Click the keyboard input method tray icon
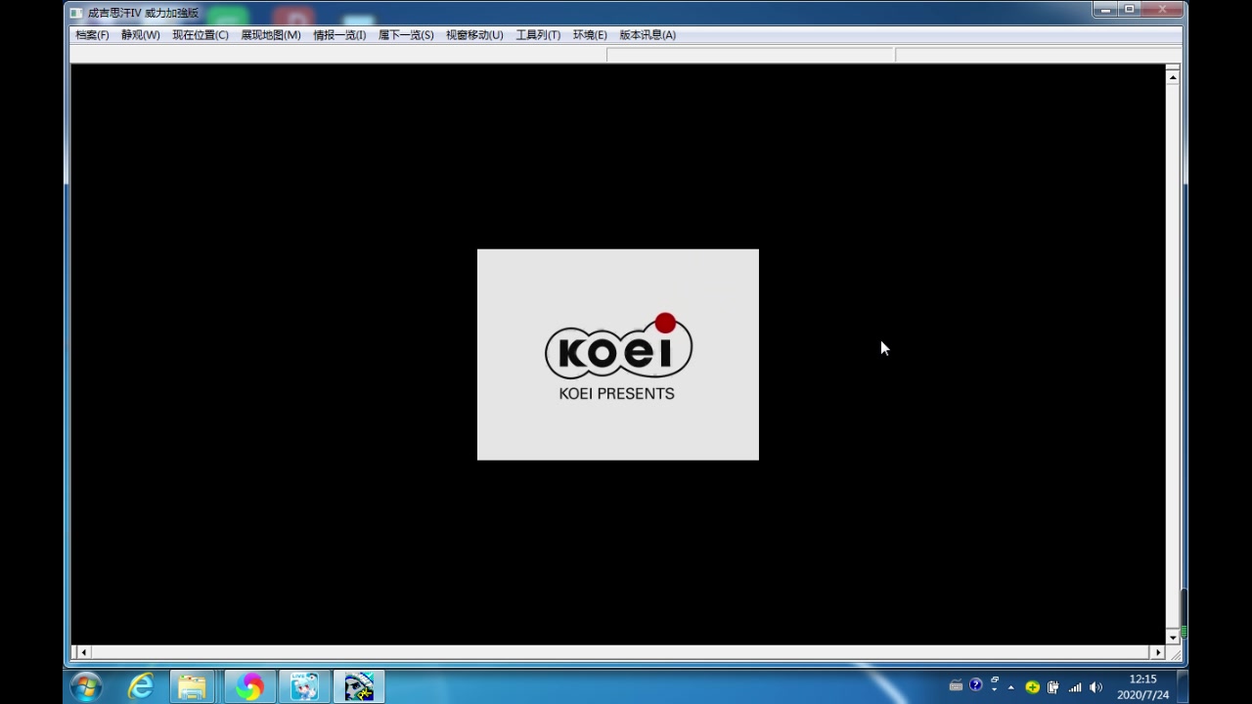 (956, 686)
